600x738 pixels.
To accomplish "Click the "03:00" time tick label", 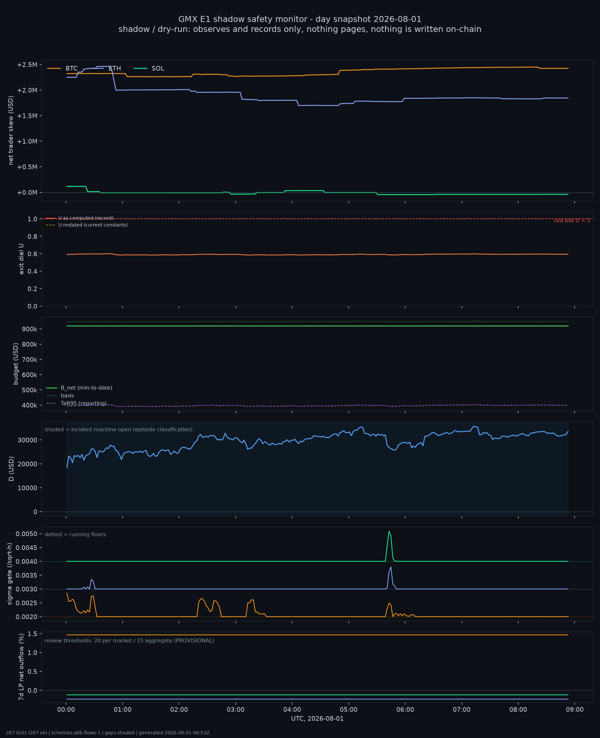I will tap(236, 710).
